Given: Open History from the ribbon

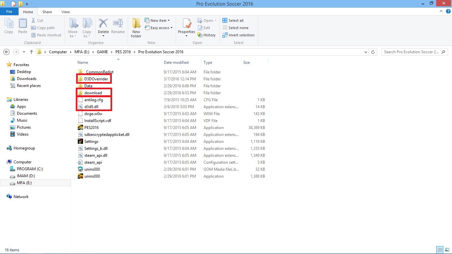Looking at the screenshot, I should pos(206,35).
